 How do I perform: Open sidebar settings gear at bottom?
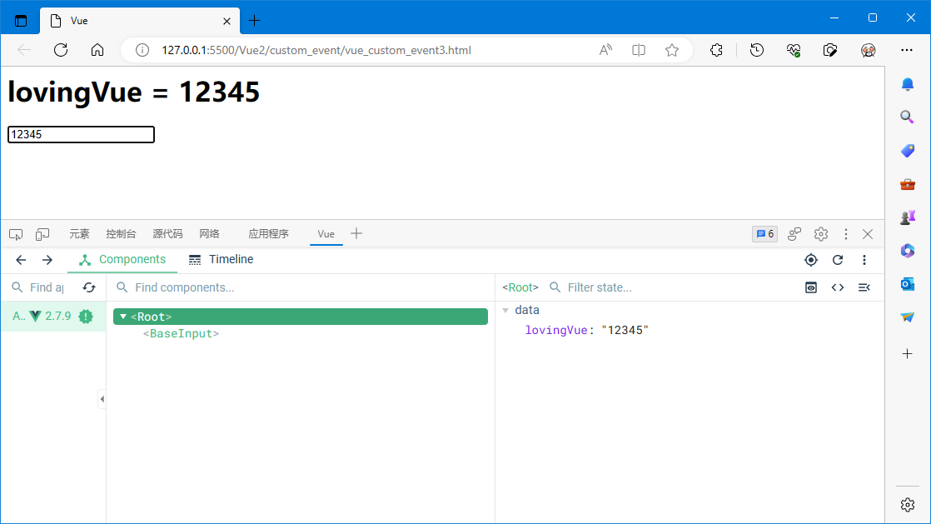point(907,505)
